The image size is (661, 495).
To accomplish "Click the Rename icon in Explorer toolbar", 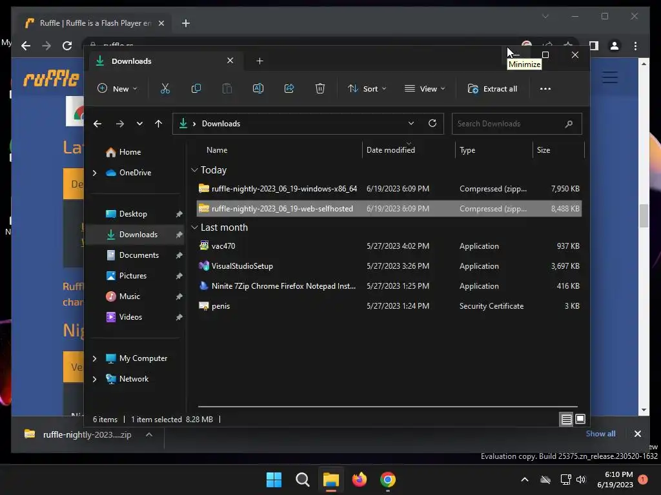I will point(258,88).
